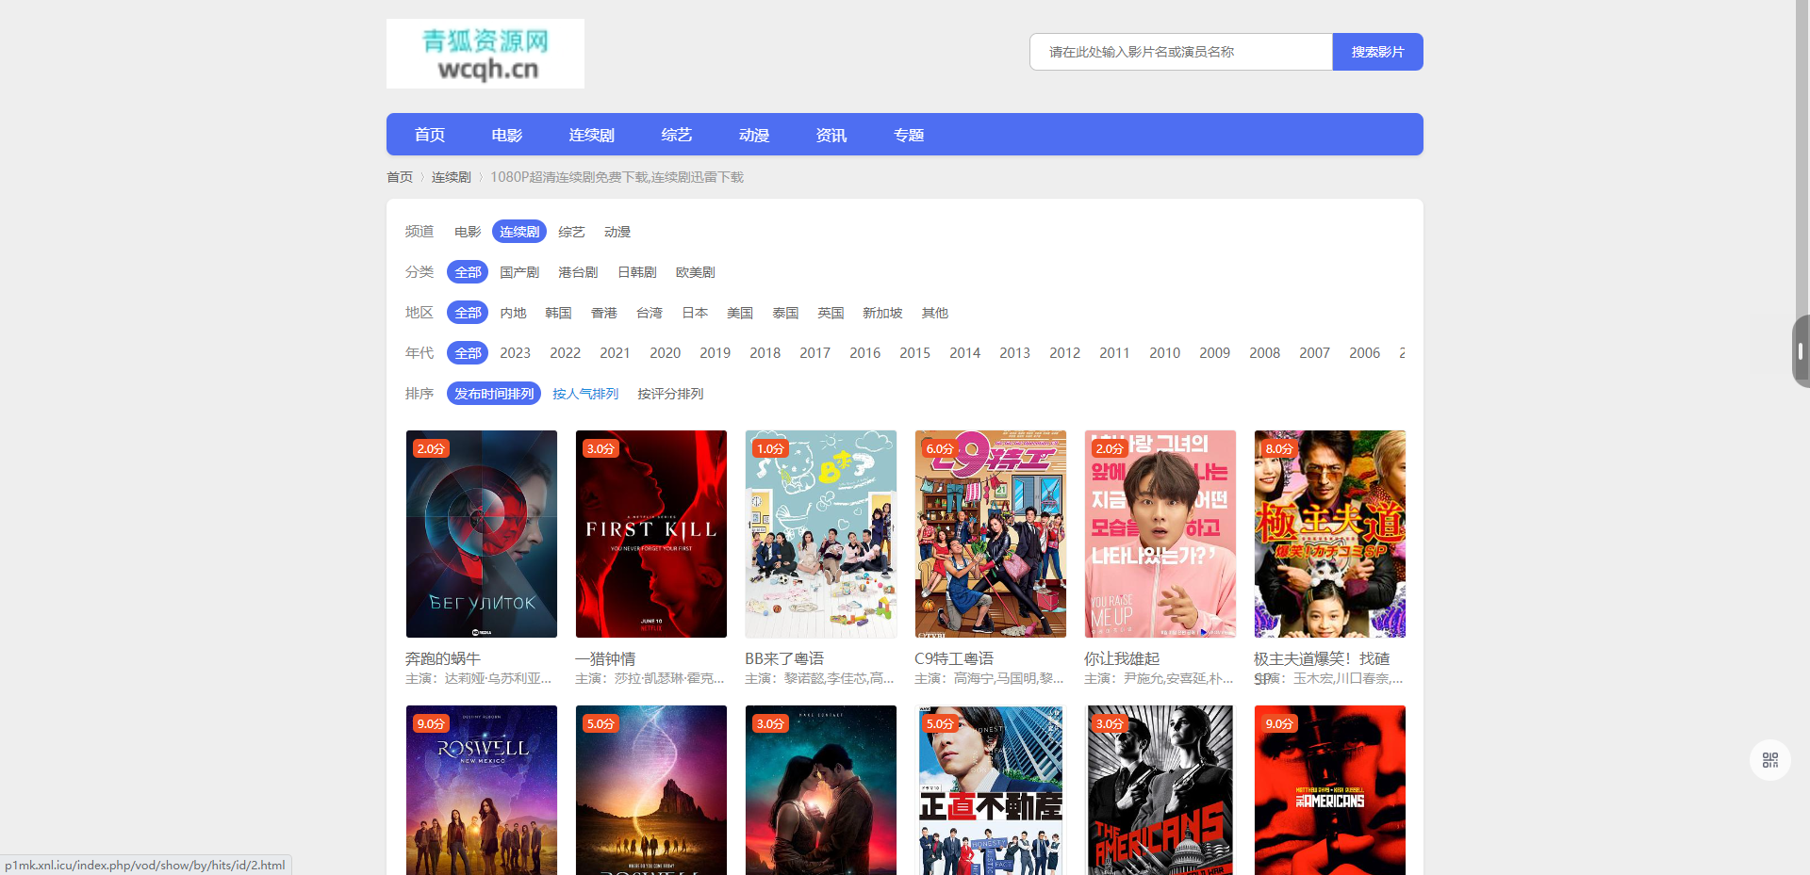Select 动漫 in the 频道 filter row

(x=617, y=232)
